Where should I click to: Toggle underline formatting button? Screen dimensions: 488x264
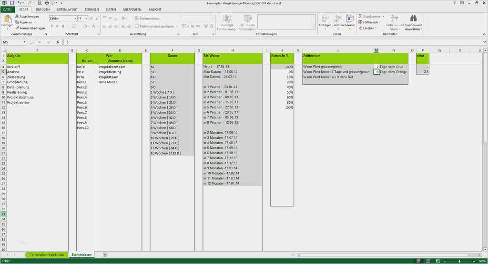tap(63, 27)
